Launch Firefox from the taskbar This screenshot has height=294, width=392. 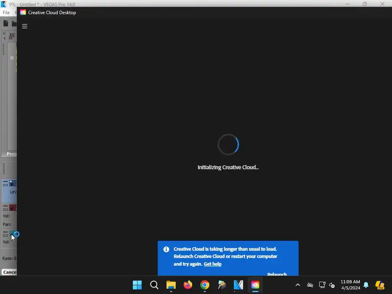pos(188,285)
